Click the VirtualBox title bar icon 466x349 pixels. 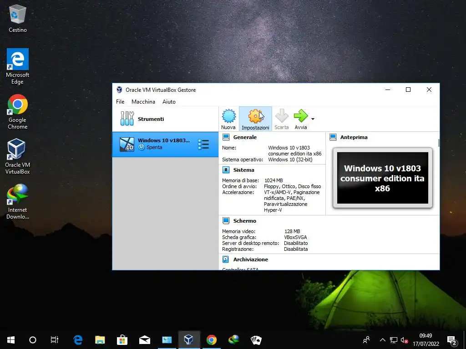pyautogui.click(x=119, y=90)
